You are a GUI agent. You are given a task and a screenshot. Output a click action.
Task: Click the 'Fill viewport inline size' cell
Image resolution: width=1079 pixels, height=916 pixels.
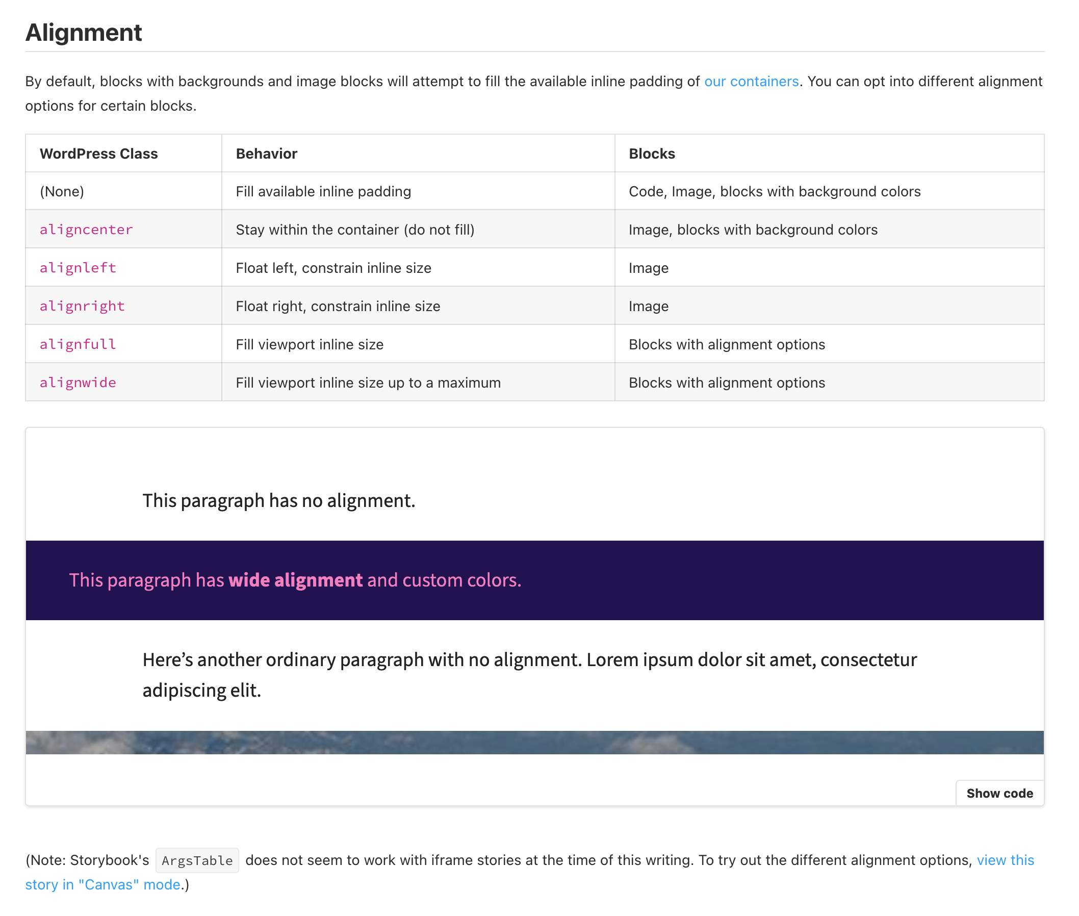point(310,344)
